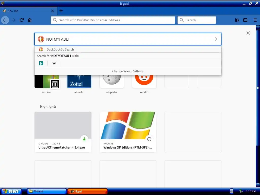Focus the toolbar Search box
260x195 pixels.
[x=197, y=20]
